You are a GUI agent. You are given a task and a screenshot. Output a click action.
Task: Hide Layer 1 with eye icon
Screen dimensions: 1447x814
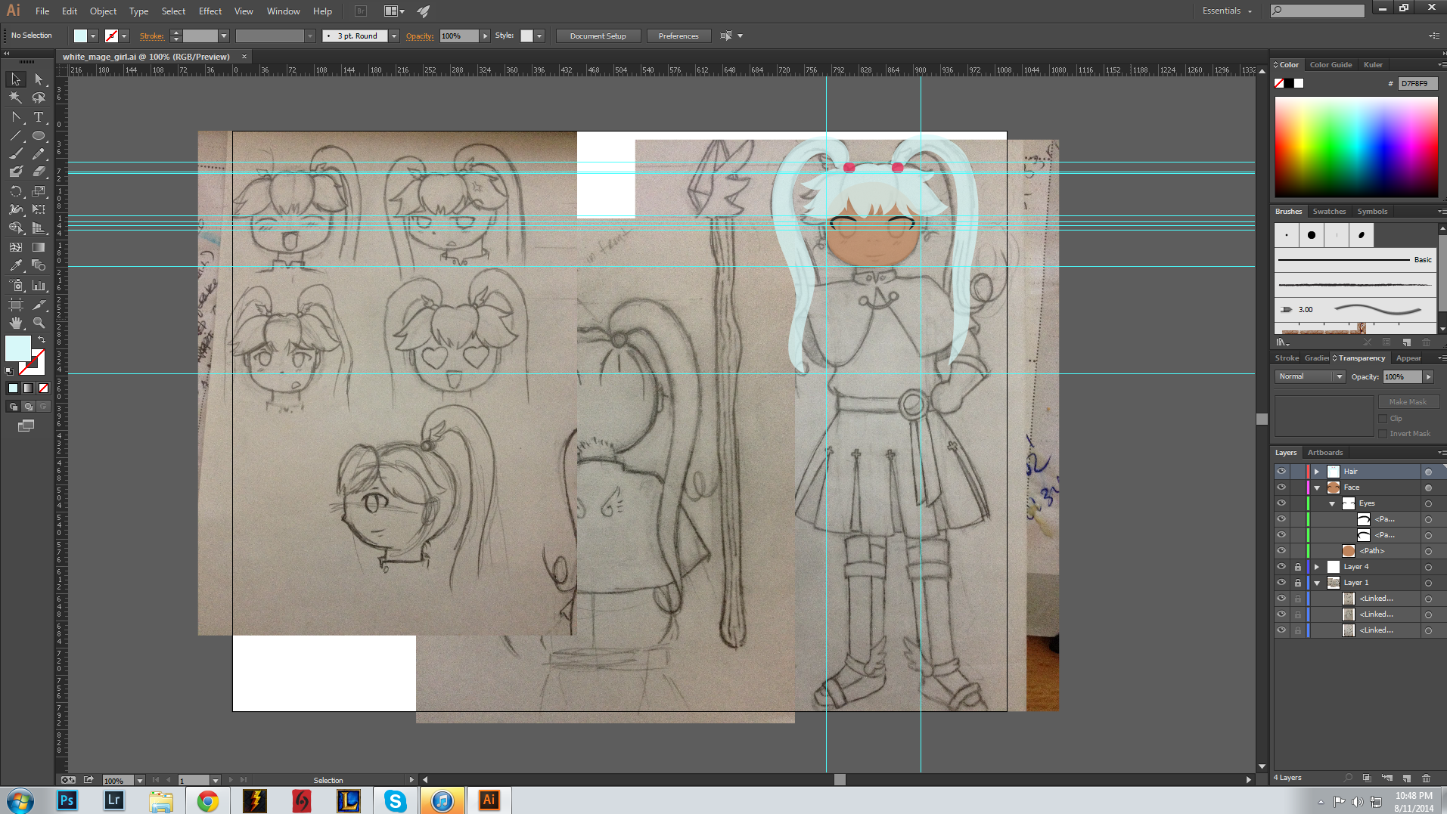point(1281,582)
